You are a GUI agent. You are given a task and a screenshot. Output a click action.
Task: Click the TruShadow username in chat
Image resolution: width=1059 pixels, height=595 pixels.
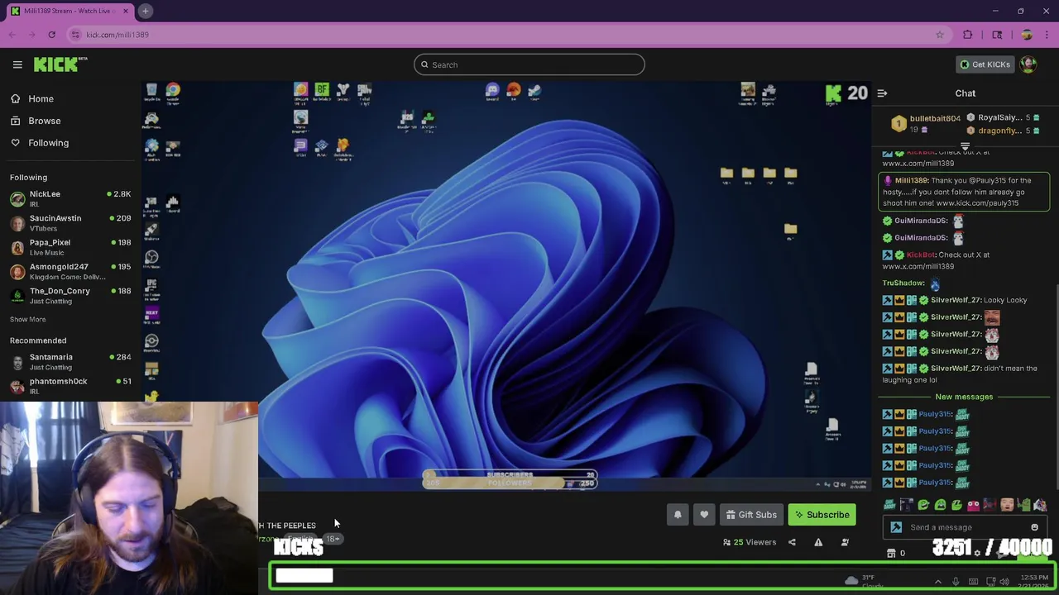tap(903, 283)
